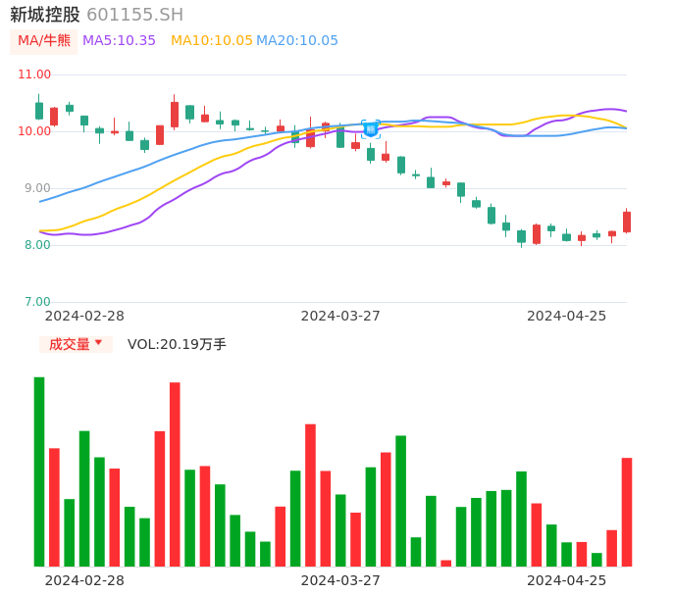Click the blue shield marker on the chart
This screenshot has width=673, height=594.
(371, 129)
